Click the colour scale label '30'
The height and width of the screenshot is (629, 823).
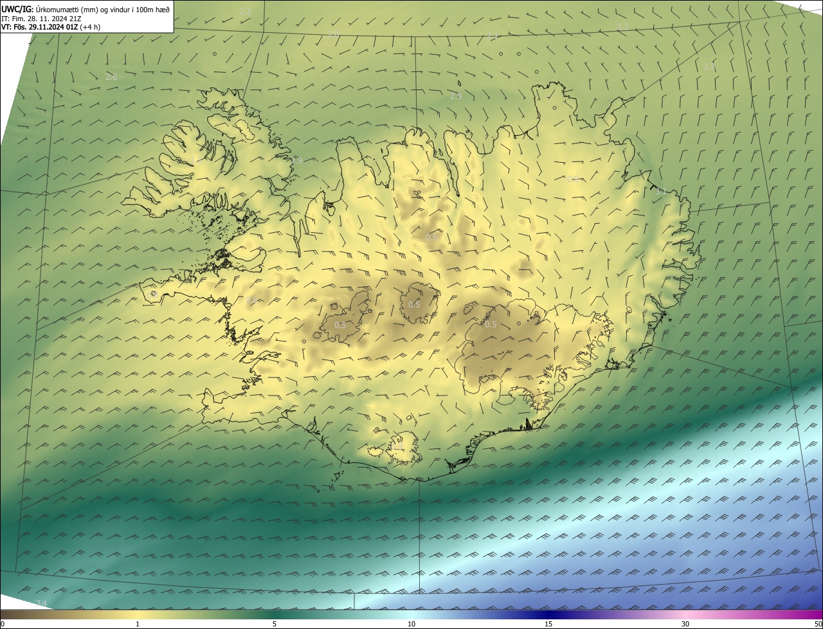(685, 624)
